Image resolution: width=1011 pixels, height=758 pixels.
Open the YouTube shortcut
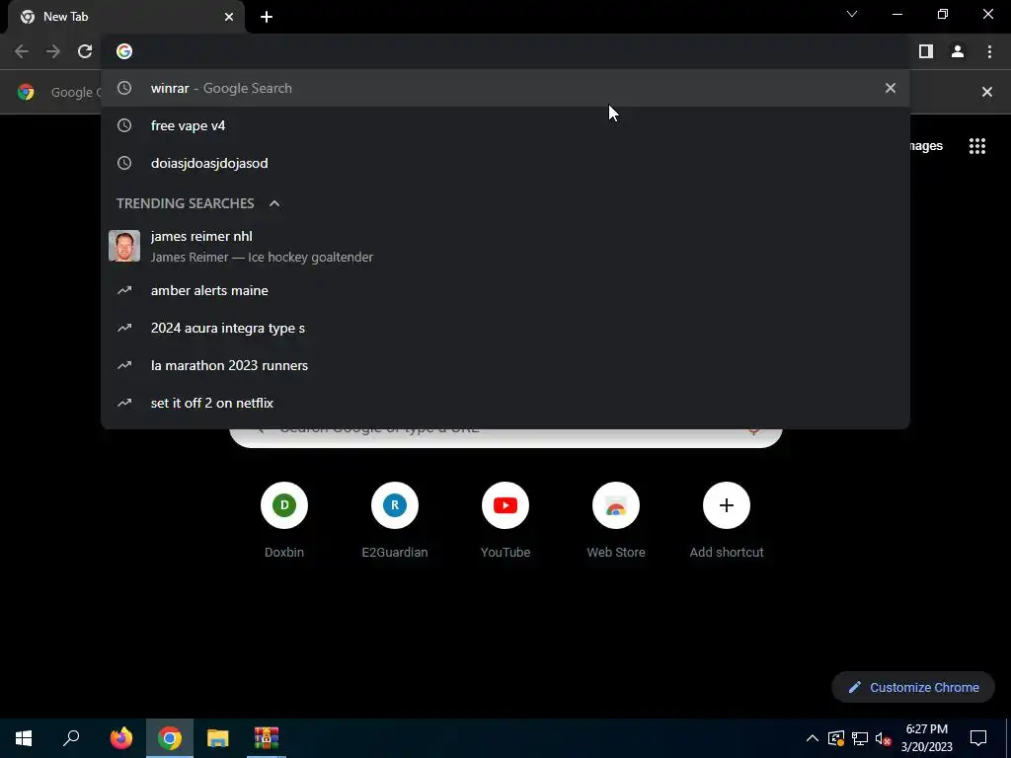(505, 520)
